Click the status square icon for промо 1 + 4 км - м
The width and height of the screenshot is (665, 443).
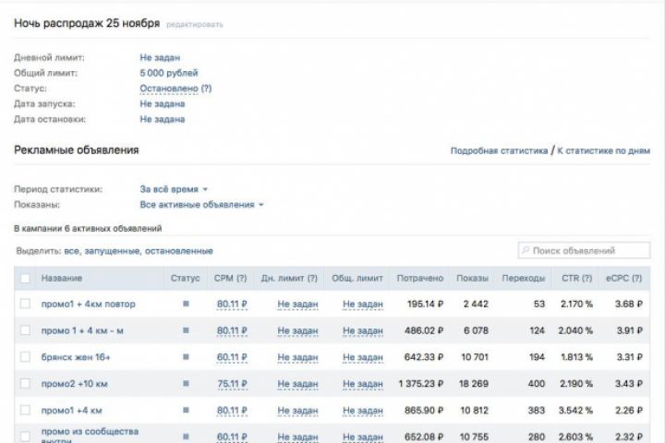(x=186, y=330)
